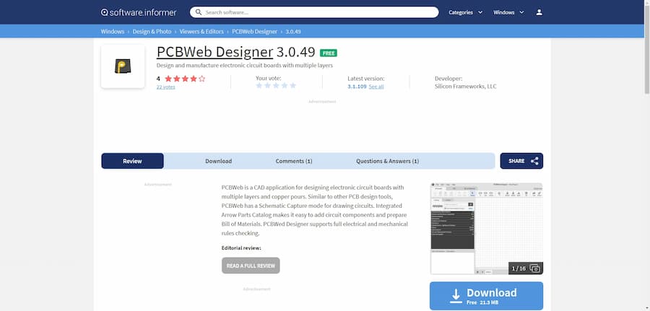Open the PCBWeb screenshot thumbnail
This screenshot has height=311, width=650.
coord(487,228)
